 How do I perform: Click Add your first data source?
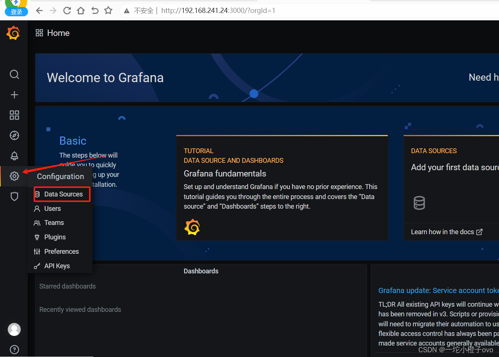[x=455, y=167]
